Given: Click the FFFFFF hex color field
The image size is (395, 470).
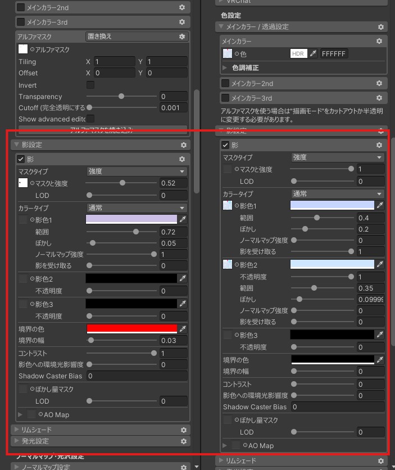Looking at the screenshot, I should pyautogui.click(x=334, y=54).
